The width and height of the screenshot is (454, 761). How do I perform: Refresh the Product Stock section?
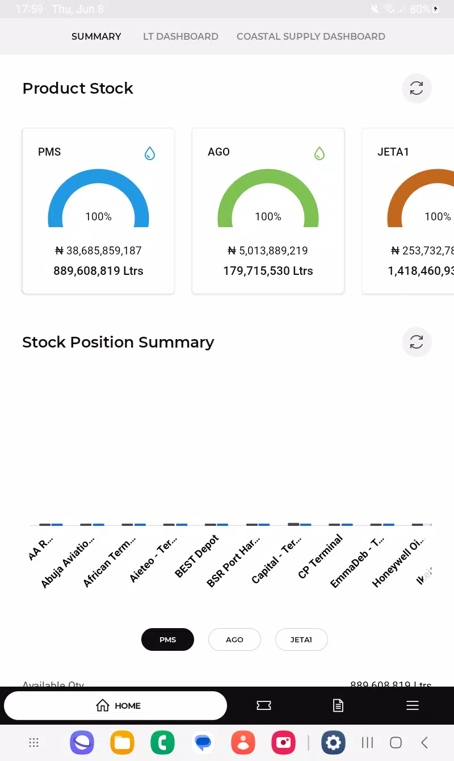coord(417,88)
